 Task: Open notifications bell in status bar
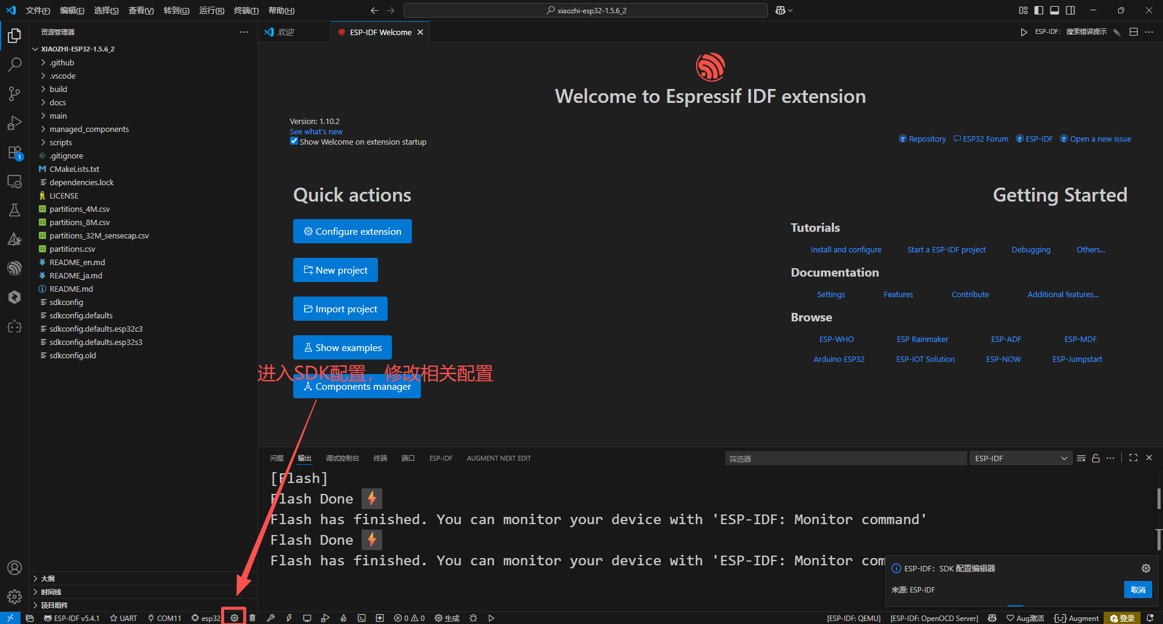pyautogui.click(x=1150, y=618)
